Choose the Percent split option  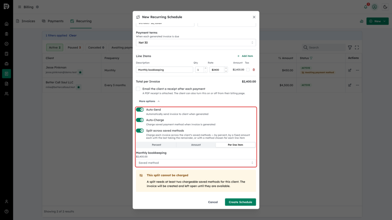pyautogui.click(x=157, y=145)
